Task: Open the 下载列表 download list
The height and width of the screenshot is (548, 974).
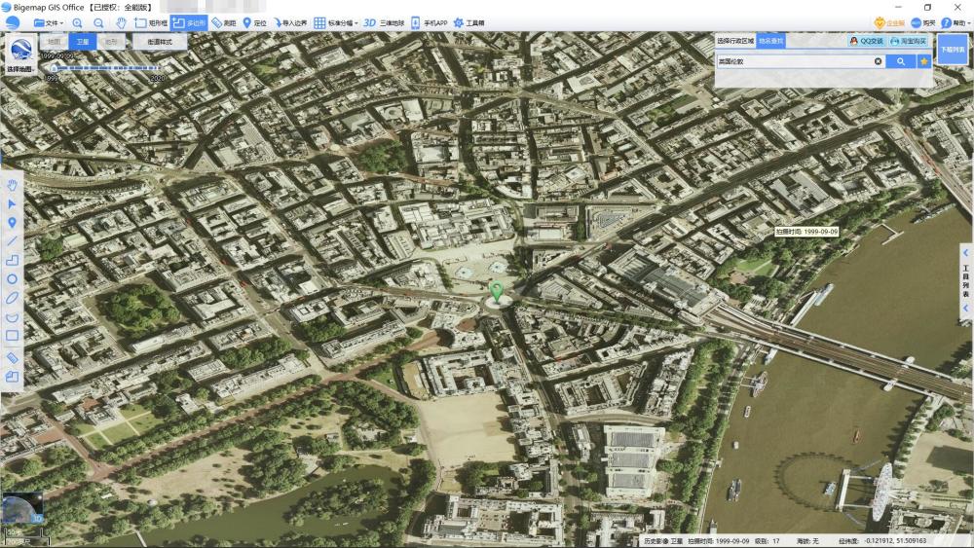Action: pyautogui.click(x=953, y=50)
